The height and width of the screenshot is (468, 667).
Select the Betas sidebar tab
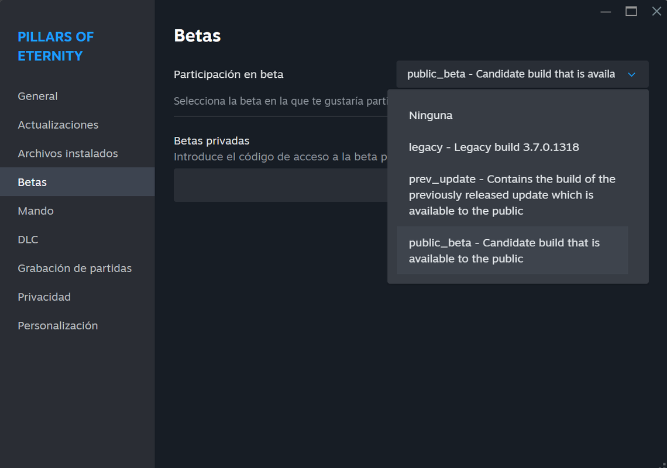tap(32, 182)
